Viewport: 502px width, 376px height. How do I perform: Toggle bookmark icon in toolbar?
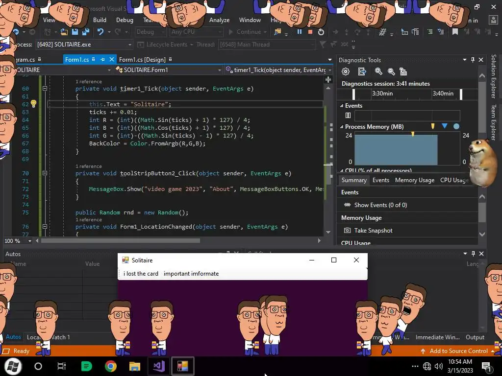(455, 32)
